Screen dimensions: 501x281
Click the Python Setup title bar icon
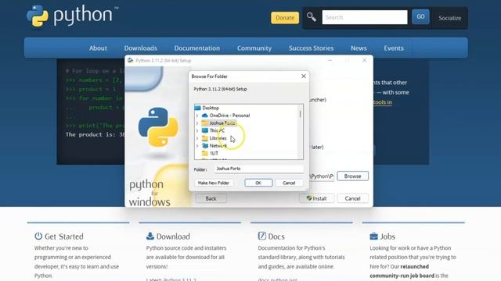pos(131,60)
